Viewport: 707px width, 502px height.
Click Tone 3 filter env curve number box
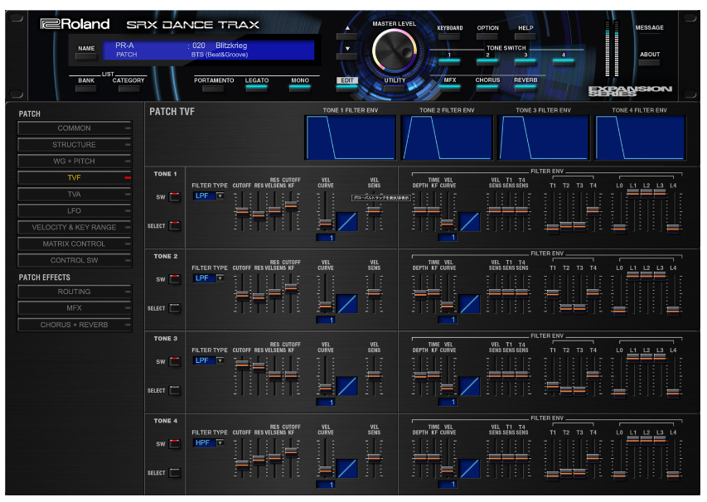click(x=448, y=402)
